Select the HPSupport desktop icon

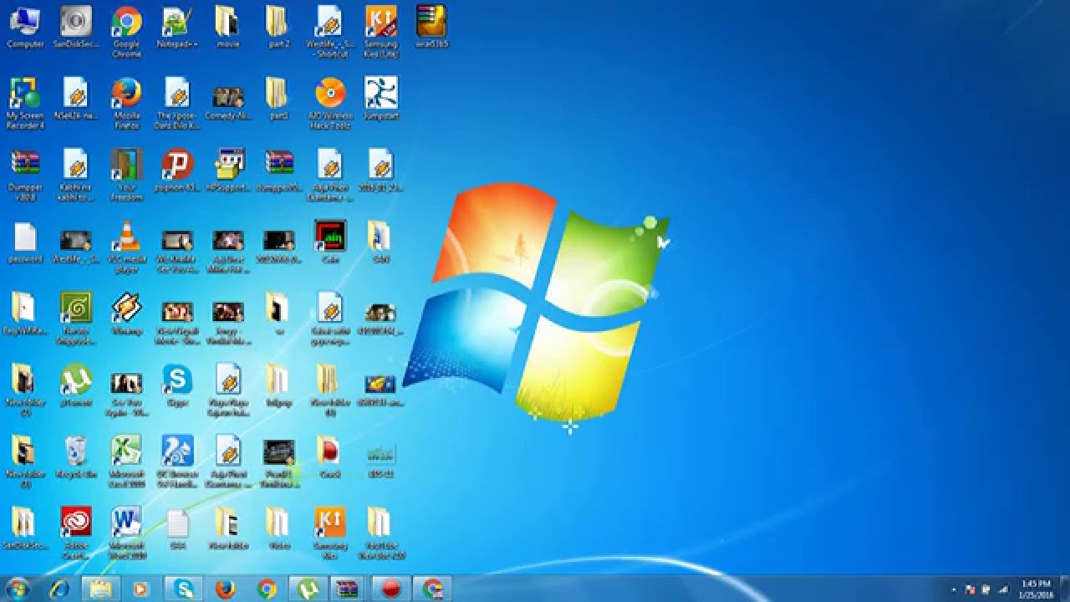pos(227,171)
